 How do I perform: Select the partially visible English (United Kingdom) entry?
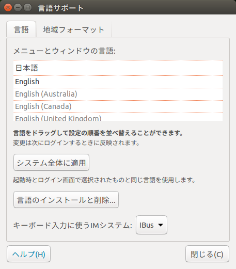(x=118, y=117)
